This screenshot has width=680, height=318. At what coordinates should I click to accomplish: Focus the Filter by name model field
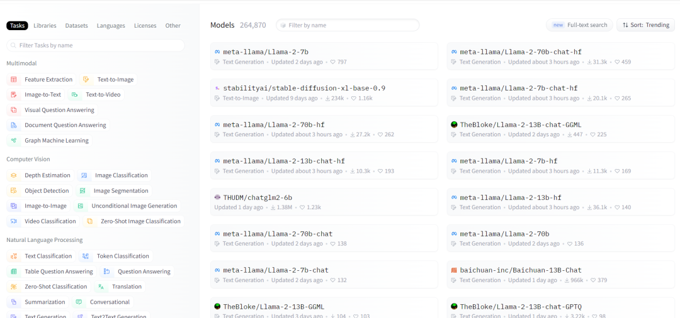coord(348,25)
